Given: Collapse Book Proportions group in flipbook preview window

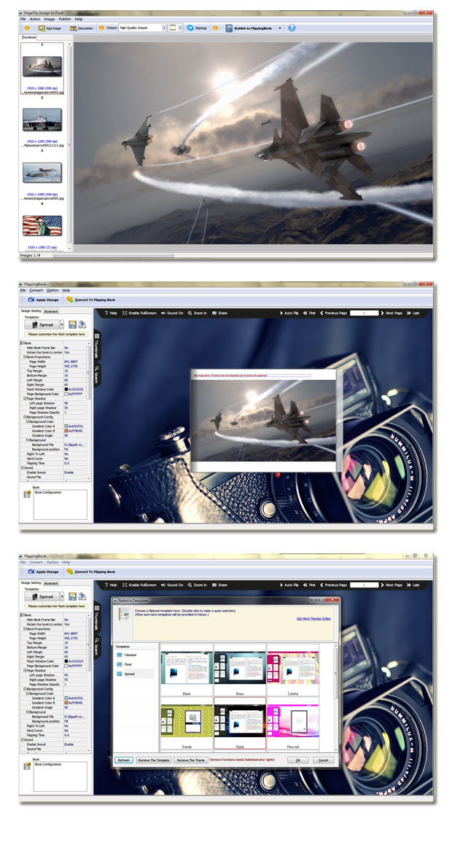Looking at the screenshot, I should point(26,357).
